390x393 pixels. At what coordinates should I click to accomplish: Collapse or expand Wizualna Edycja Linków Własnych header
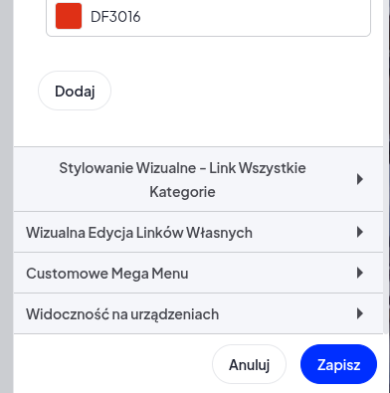pyautogui.click(x=198, y=232)
